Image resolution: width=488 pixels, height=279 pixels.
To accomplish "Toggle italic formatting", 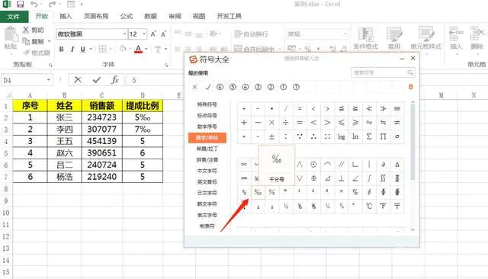I will pos(72,49).
